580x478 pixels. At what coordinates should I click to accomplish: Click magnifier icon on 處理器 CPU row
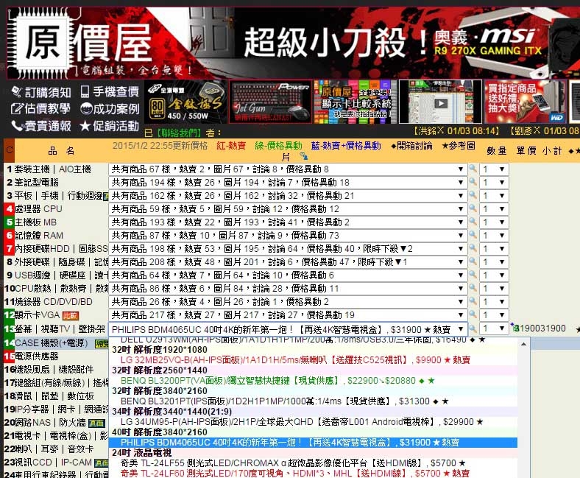(473, 208)
